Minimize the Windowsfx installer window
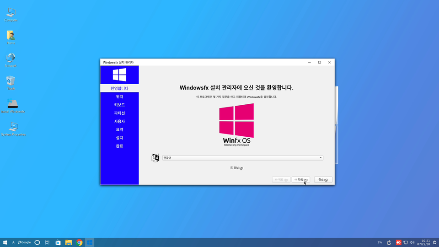This screenshot has height=247, width=439. [x=310, y=62]
